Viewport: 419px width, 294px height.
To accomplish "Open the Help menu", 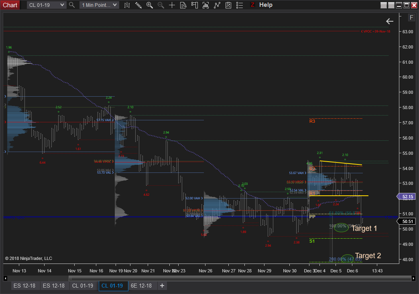I will (266, 5).
